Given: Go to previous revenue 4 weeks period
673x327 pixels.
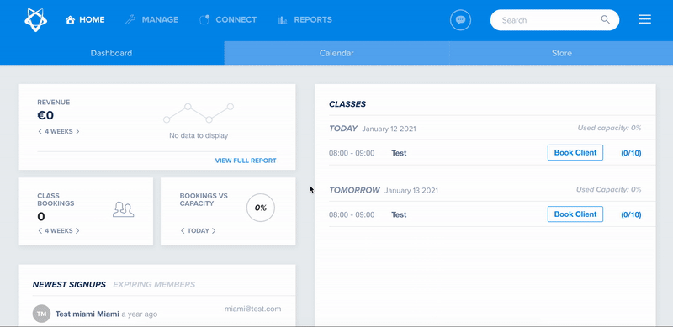Looking at the screenshot, I should click(40, 132).
